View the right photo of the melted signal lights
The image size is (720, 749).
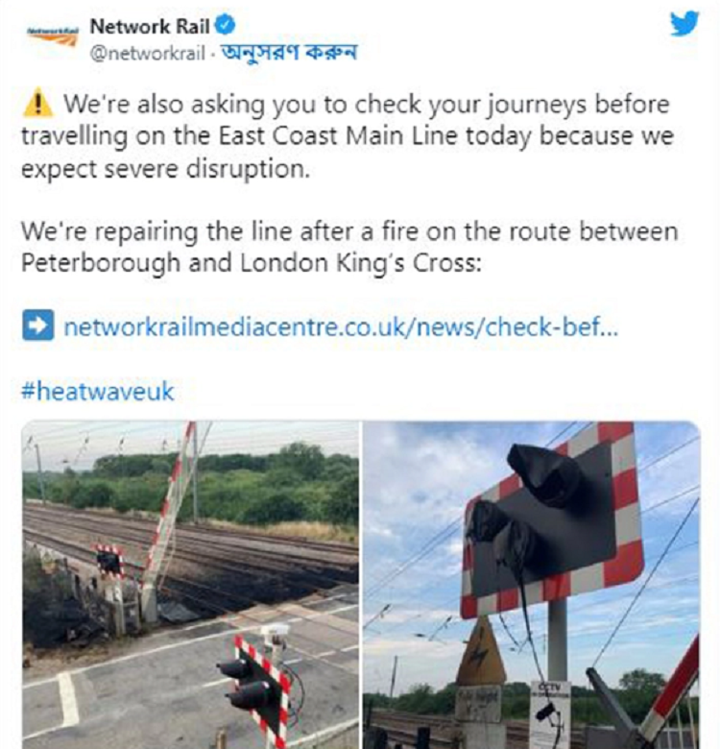point(532,585)
